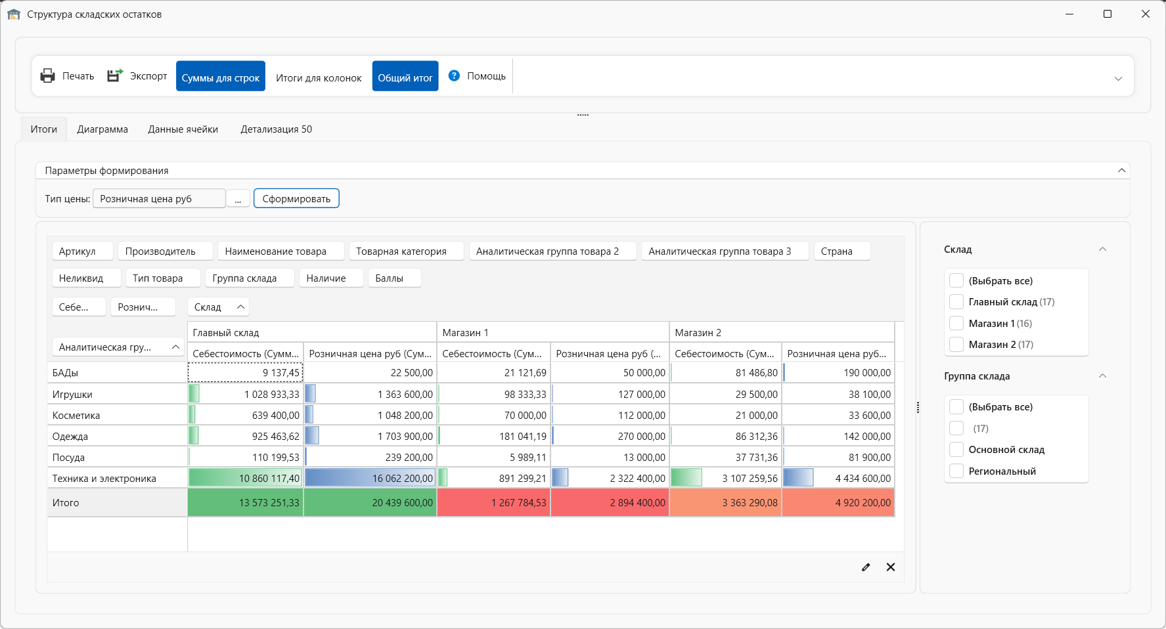Select Аналитическая группа товара 2 field
This screenshot has width=1166, height=629.
tap(553, 251)
